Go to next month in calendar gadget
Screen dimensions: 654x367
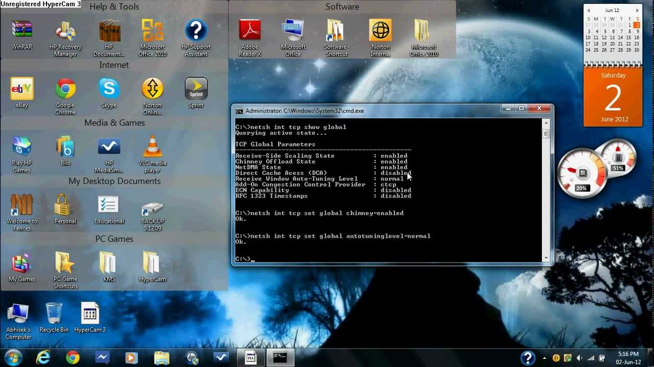click(x=637, y=11)
